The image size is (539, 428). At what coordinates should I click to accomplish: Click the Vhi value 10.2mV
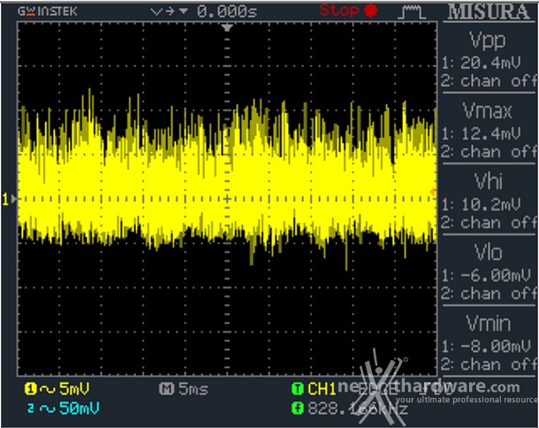[490, 204]
